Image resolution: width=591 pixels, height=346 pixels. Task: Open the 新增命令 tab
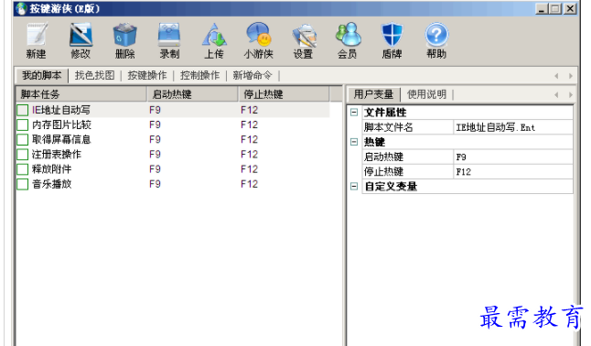253,75
